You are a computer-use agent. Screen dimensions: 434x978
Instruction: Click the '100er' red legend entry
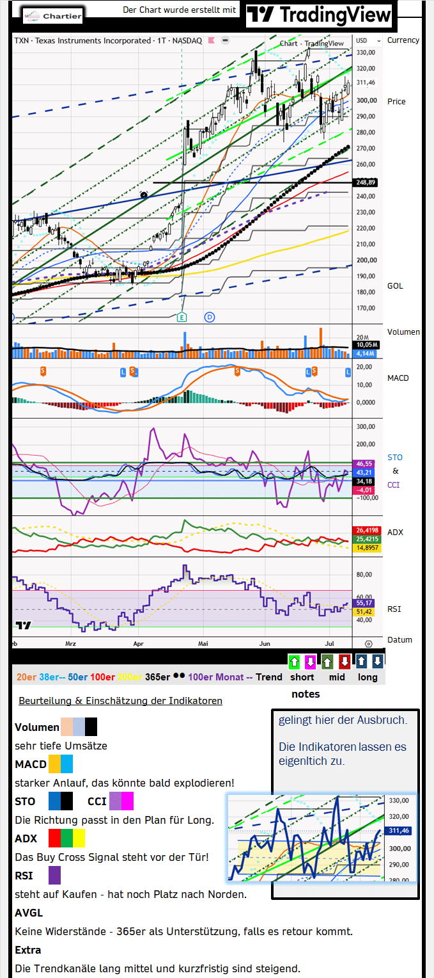click(103, 677)
